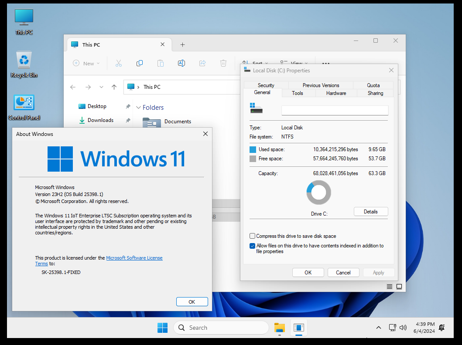Click the gray Free space color swatch

[x=253, y=159]
